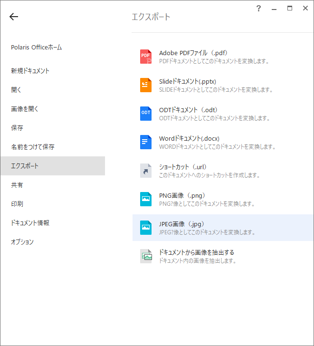Screen dimensions: 314x346
Task: Click 保存 in the sidebar
Action: 17,128
